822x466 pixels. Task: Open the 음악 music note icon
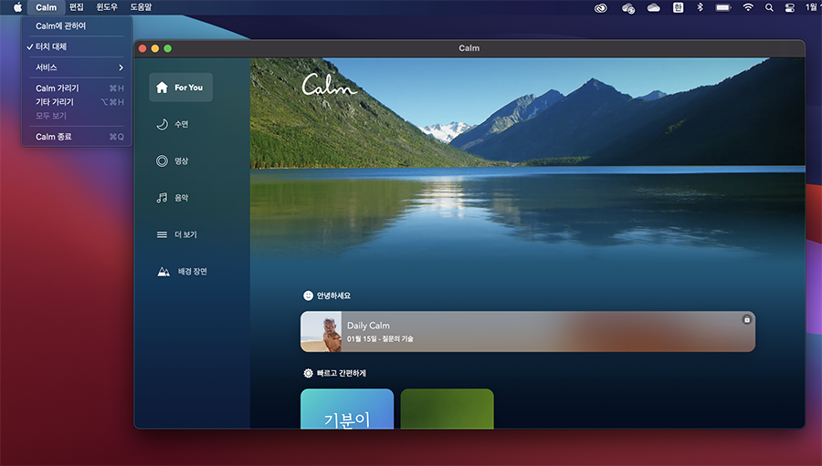(162, 197)
